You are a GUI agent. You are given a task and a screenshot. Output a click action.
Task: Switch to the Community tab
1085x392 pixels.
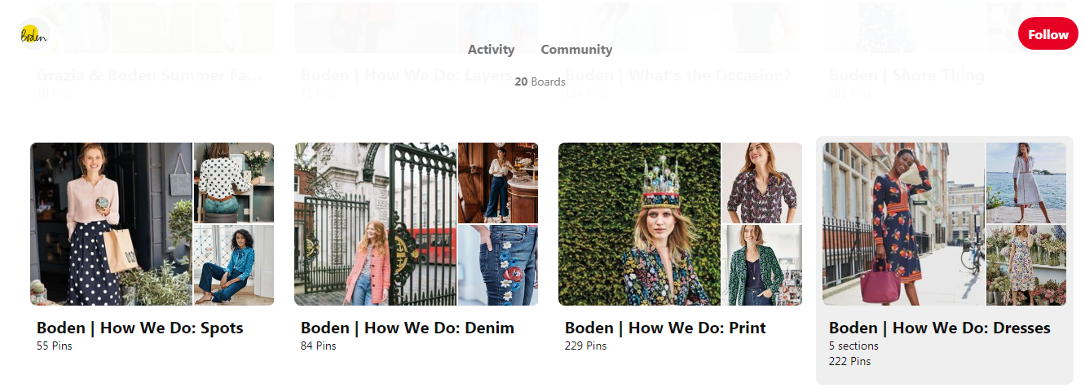576,50
